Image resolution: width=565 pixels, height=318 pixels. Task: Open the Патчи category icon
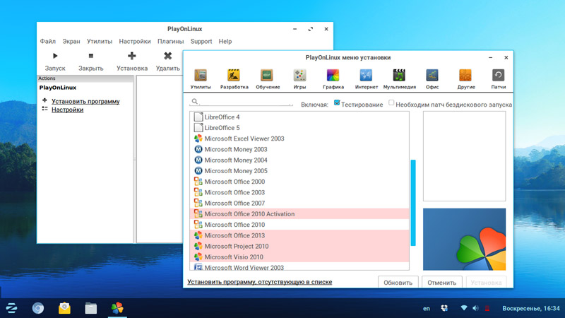pyautogui.click(x=499, y=75)
